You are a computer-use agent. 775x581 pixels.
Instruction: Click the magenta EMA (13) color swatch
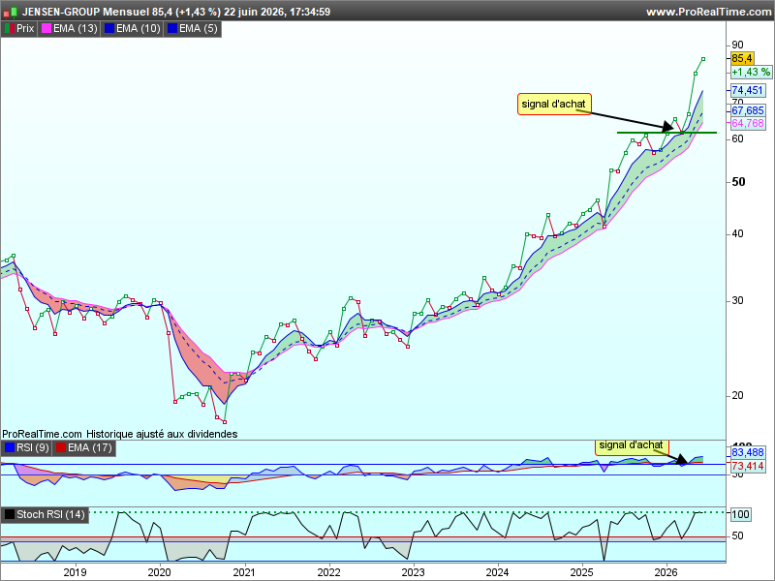click(46, 29)
